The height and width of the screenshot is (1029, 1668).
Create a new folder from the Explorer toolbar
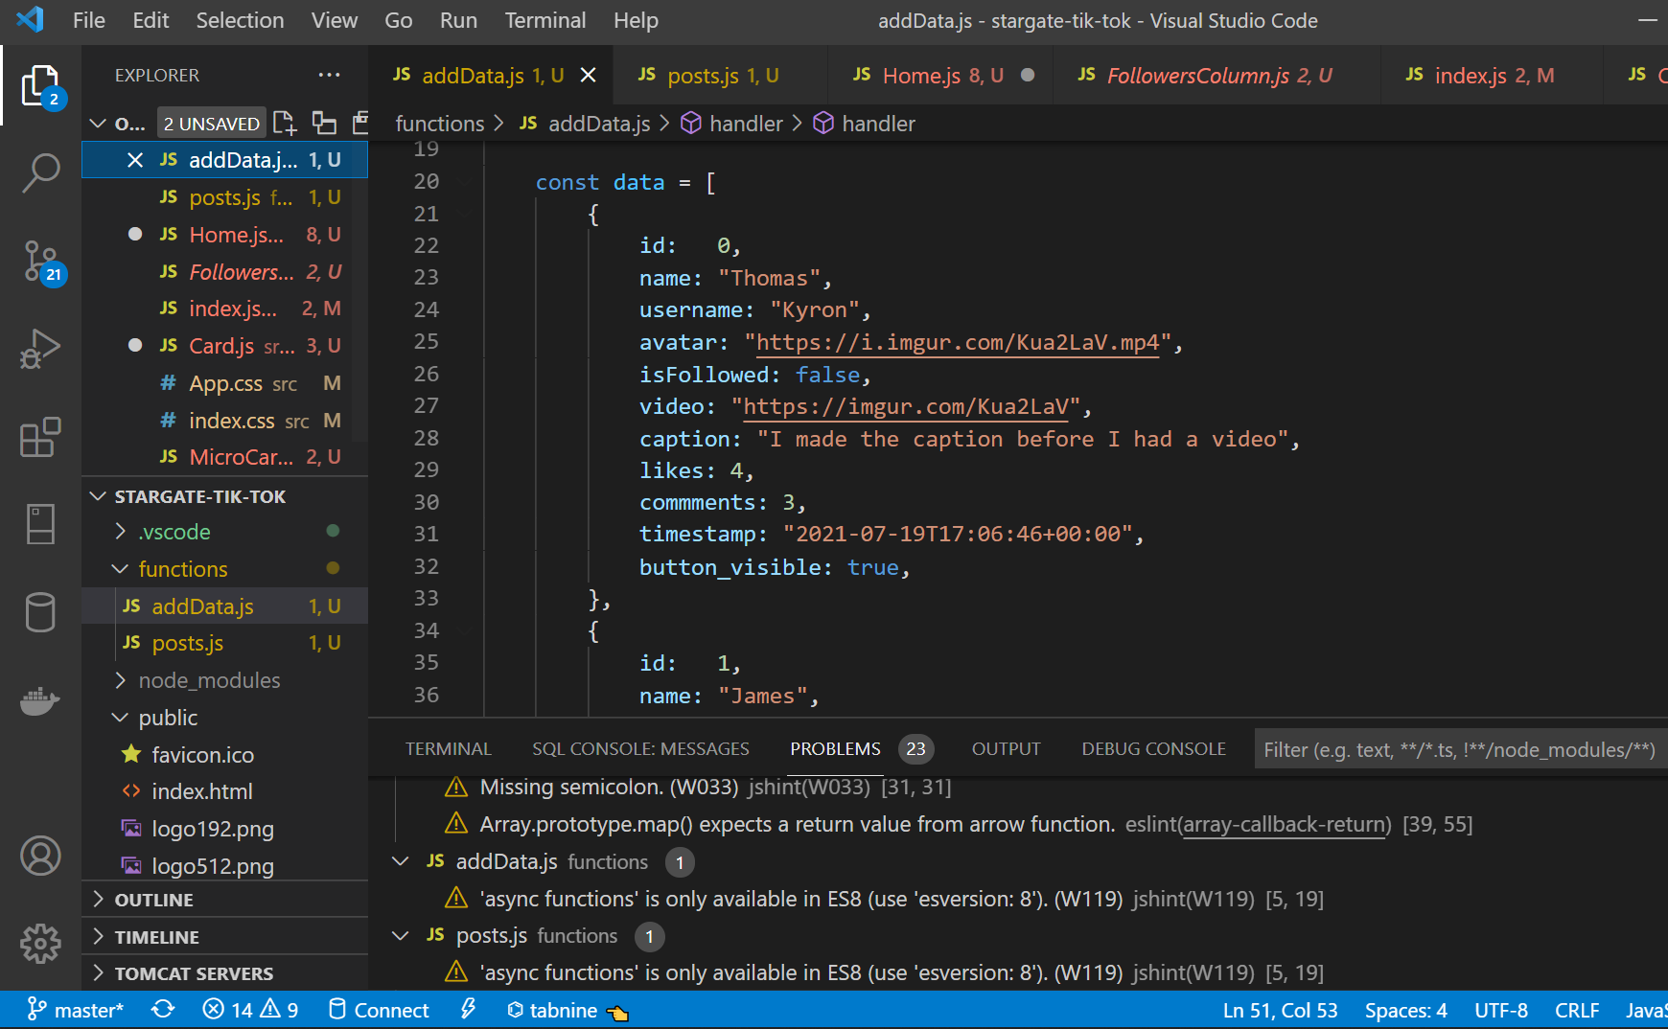[x=323, y=122]
